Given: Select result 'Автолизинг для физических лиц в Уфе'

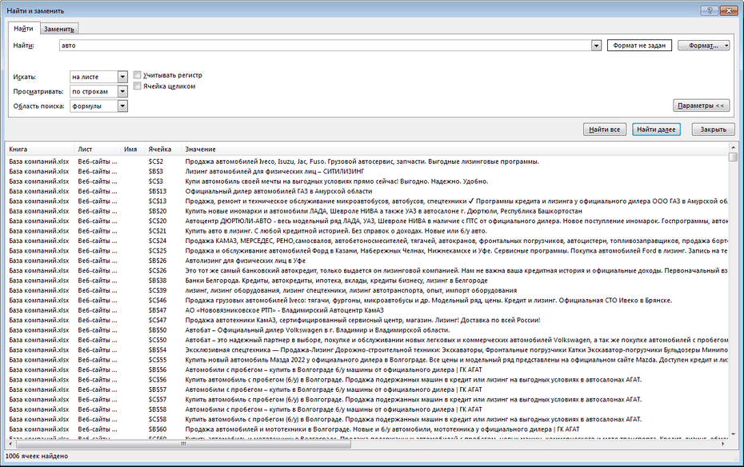Looking at the screenshot, I should pos(367,261).
